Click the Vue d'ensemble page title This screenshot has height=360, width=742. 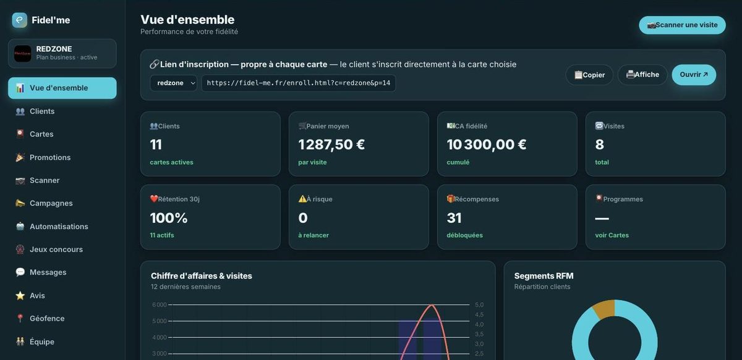pos(187,20)
